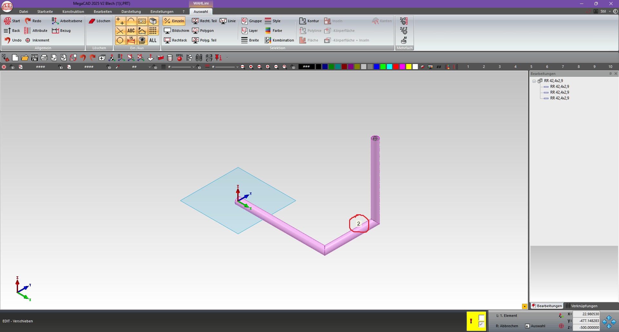Click the open folder icon
The width and height of the screenshot is (619, 332).
(x=25, y=58)
